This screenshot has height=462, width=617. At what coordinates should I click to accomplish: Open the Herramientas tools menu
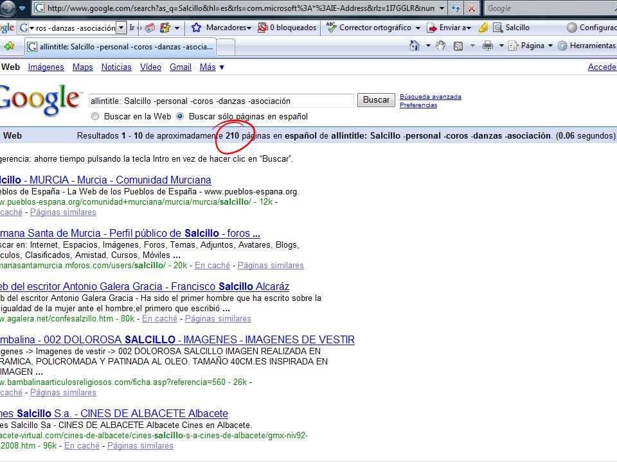(x=587, y=46)
